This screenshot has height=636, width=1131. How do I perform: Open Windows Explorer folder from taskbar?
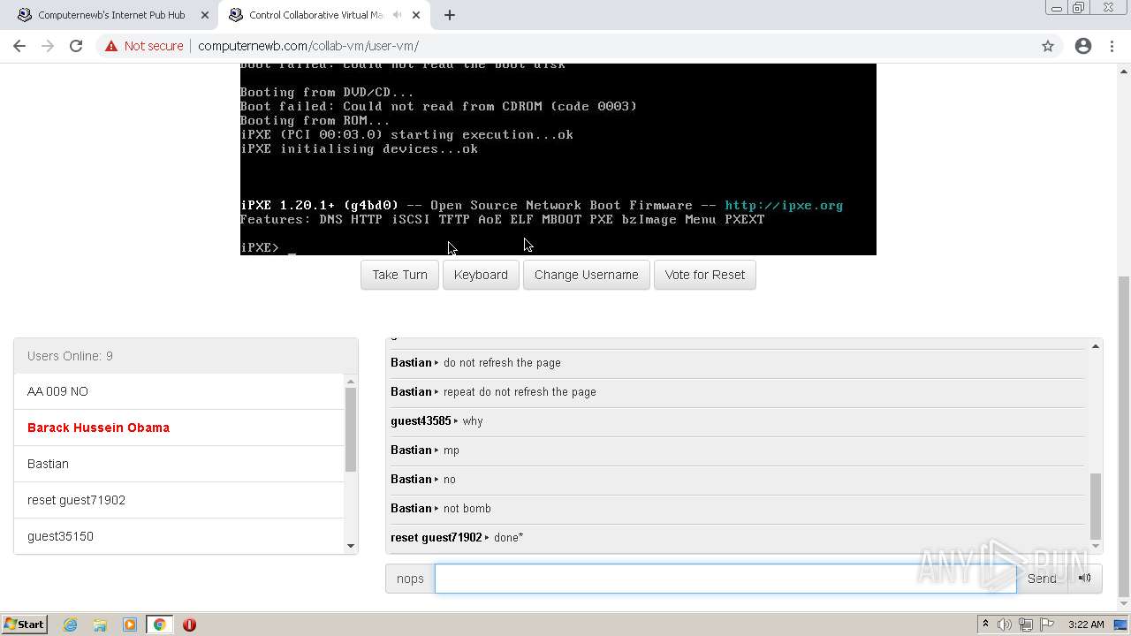tap(100, 625)
